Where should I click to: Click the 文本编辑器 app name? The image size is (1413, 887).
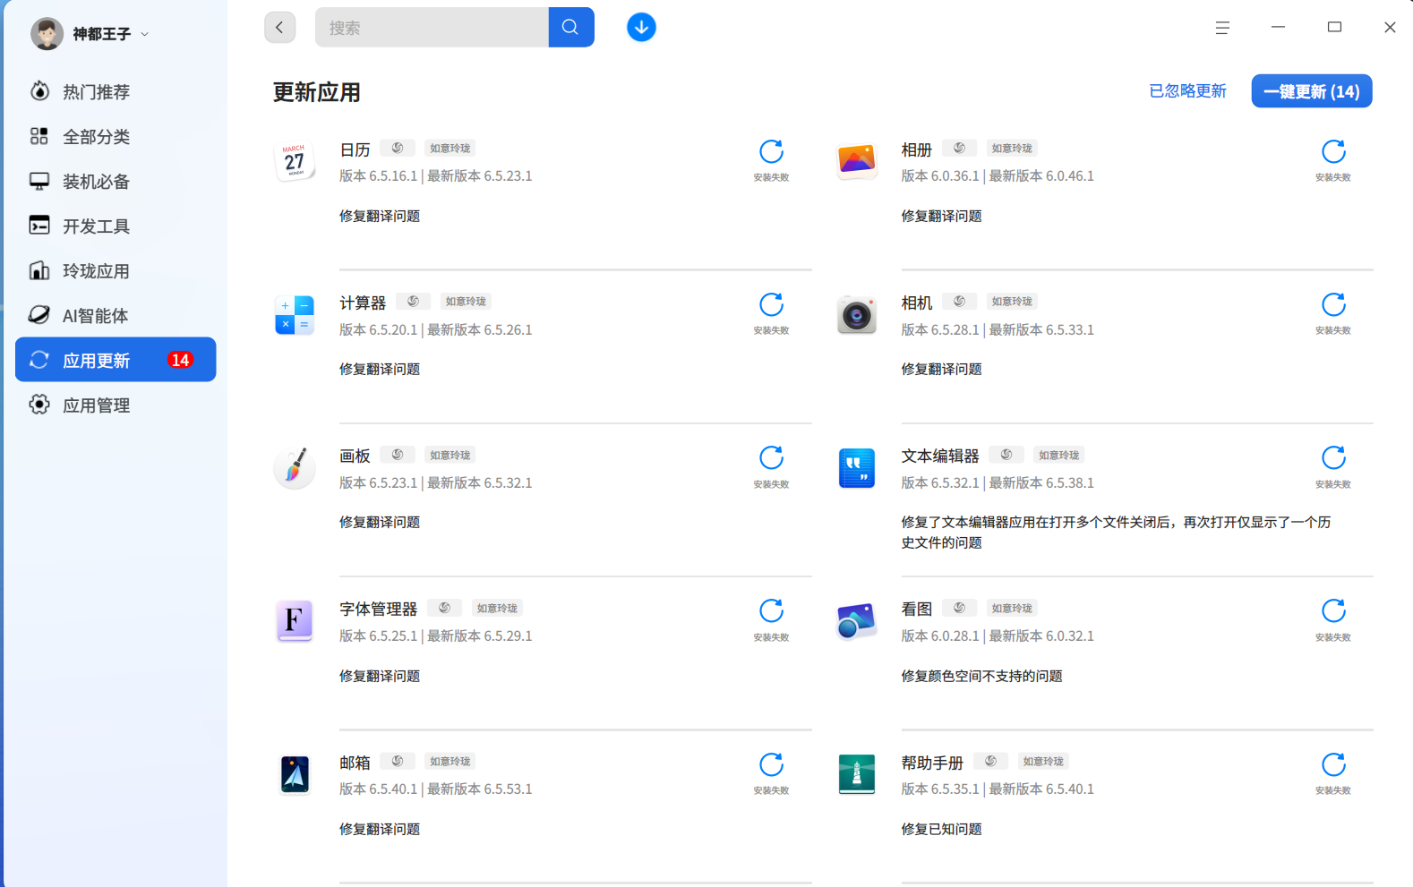tap(940, 456)
